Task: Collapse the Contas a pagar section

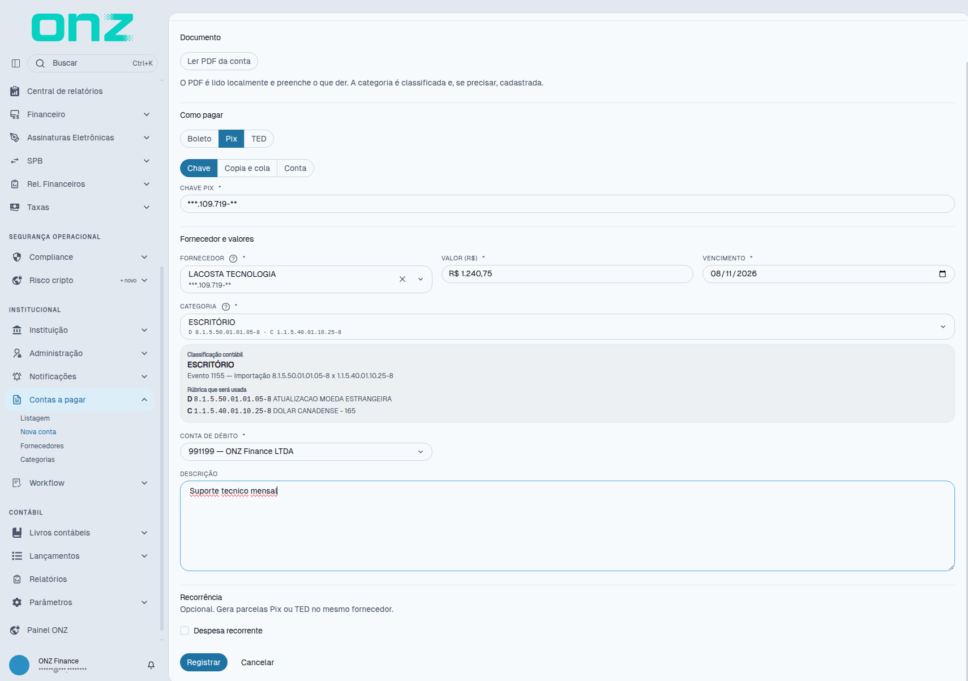Action: pyautogui.click(x=80, y=400)
